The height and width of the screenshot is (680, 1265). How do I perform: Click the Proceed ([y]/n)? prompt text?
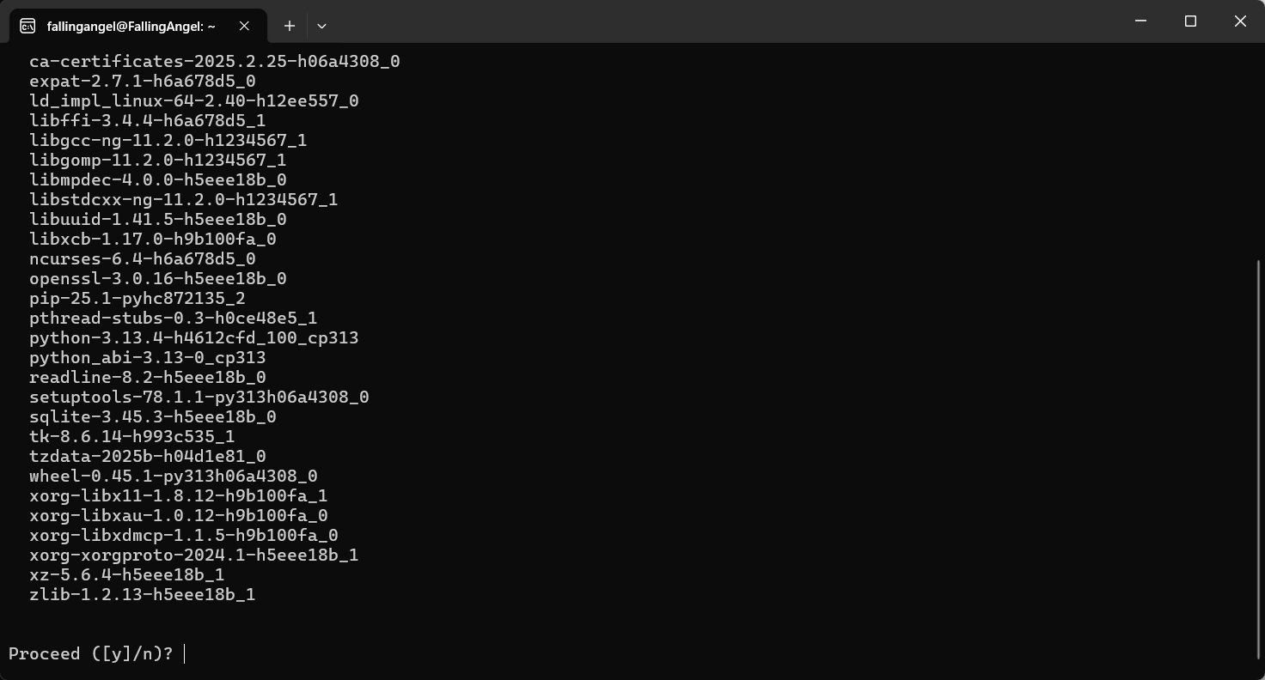point(91,653)
